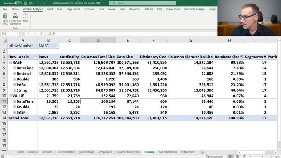Click the Insert Function fx icon
This screenshot has height=158, width=281.
coord(41,33)
